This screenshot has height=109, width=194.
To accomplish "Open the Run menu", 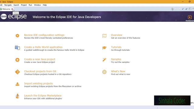I will point(30,5).
